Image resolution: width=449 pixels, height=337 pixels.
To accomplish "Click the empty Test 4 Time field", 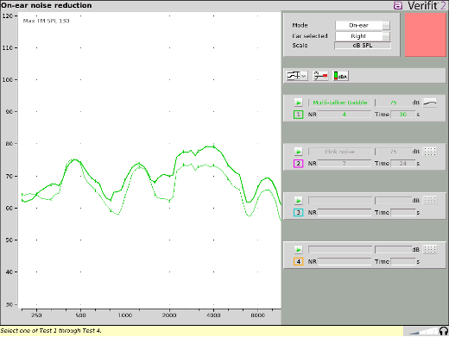I will 403,262.
